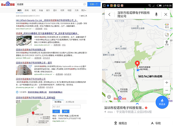Image resolution: width=174 pixels, height=126 pixels.
Task: Open 视诺祺 深圳SDI摄像机 result link
Action: pyautogui.click(x=47, y=33)
